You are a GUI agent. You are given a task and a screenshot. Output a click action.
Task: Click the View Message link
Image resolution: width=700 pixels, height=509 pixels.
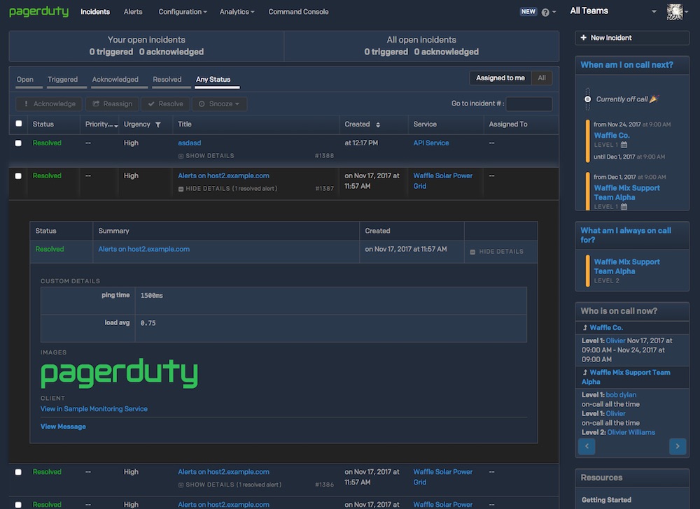click(63, 426)
